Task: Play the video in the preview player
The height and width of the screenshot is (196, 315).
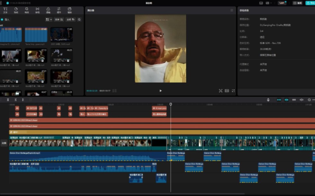Action: (x=160, y=91)
